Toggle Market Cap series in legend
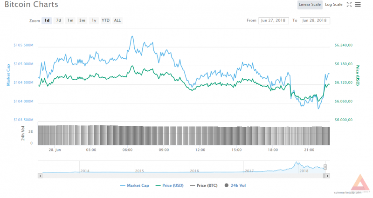 (x=135, y=185)
